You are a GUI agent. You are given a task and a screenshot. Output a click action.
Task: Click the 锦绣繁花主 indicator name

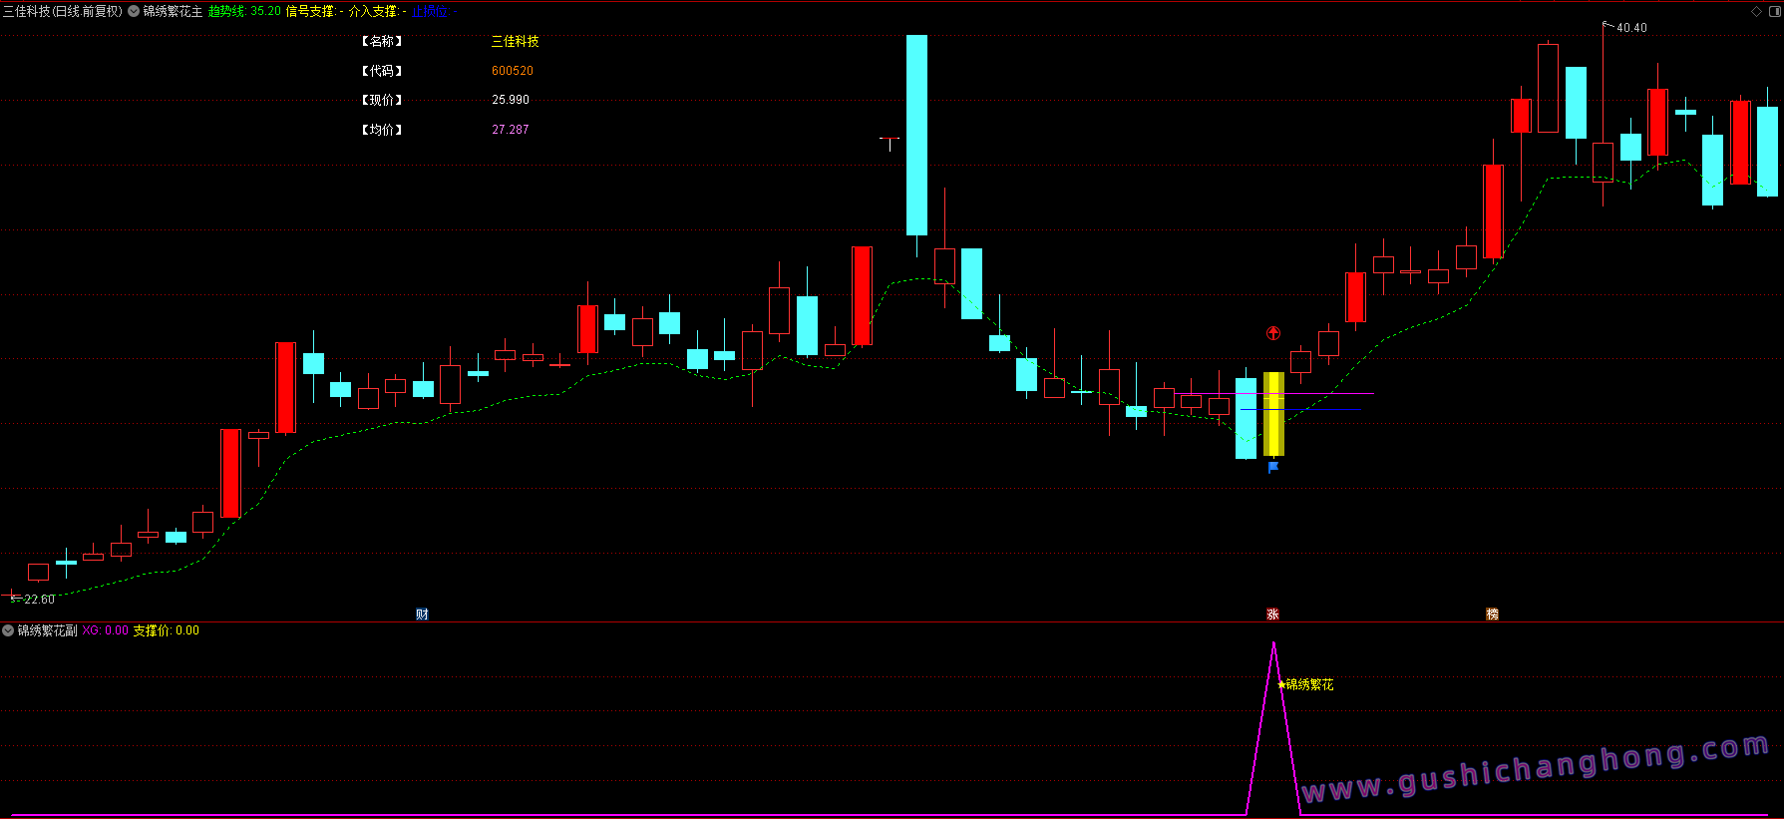tap(173, 12)
